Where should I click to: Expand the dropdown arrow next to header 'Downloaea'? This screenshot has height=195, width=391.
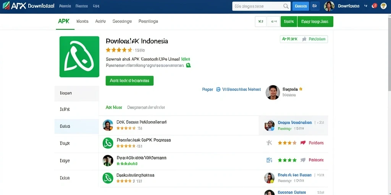pyautogui.click(x=366, y=6)
